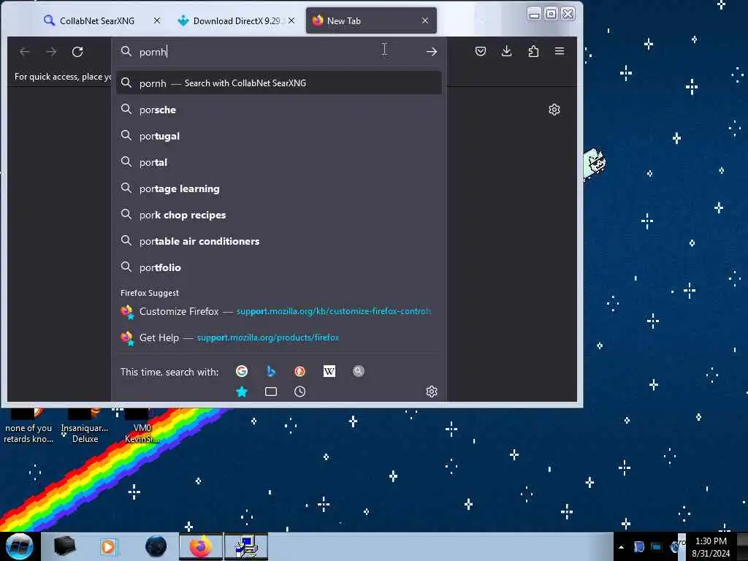Viewport: 748px width, 561px height.
Task: Select the portfolio suggestion
Action: [278, 267]
